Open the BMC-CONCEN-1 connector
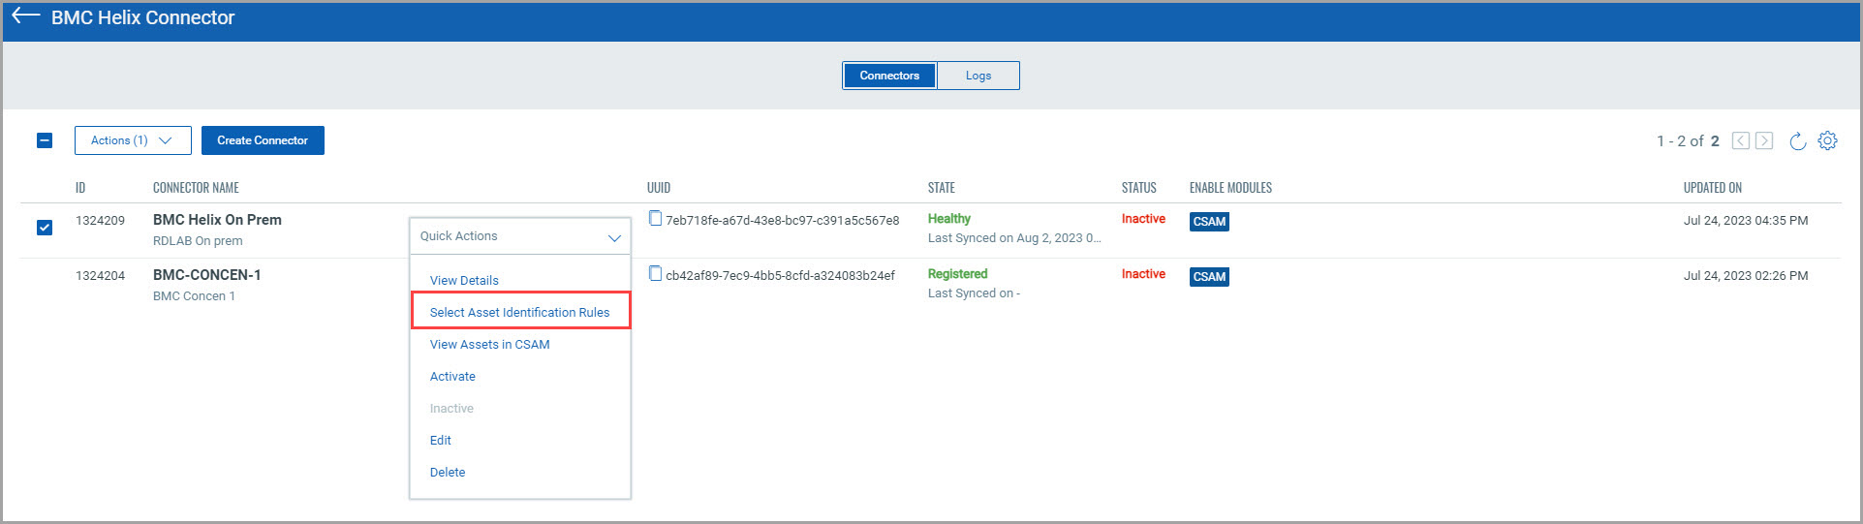The width and height of the screenshot is (1863, 524). tap(206, 275)
